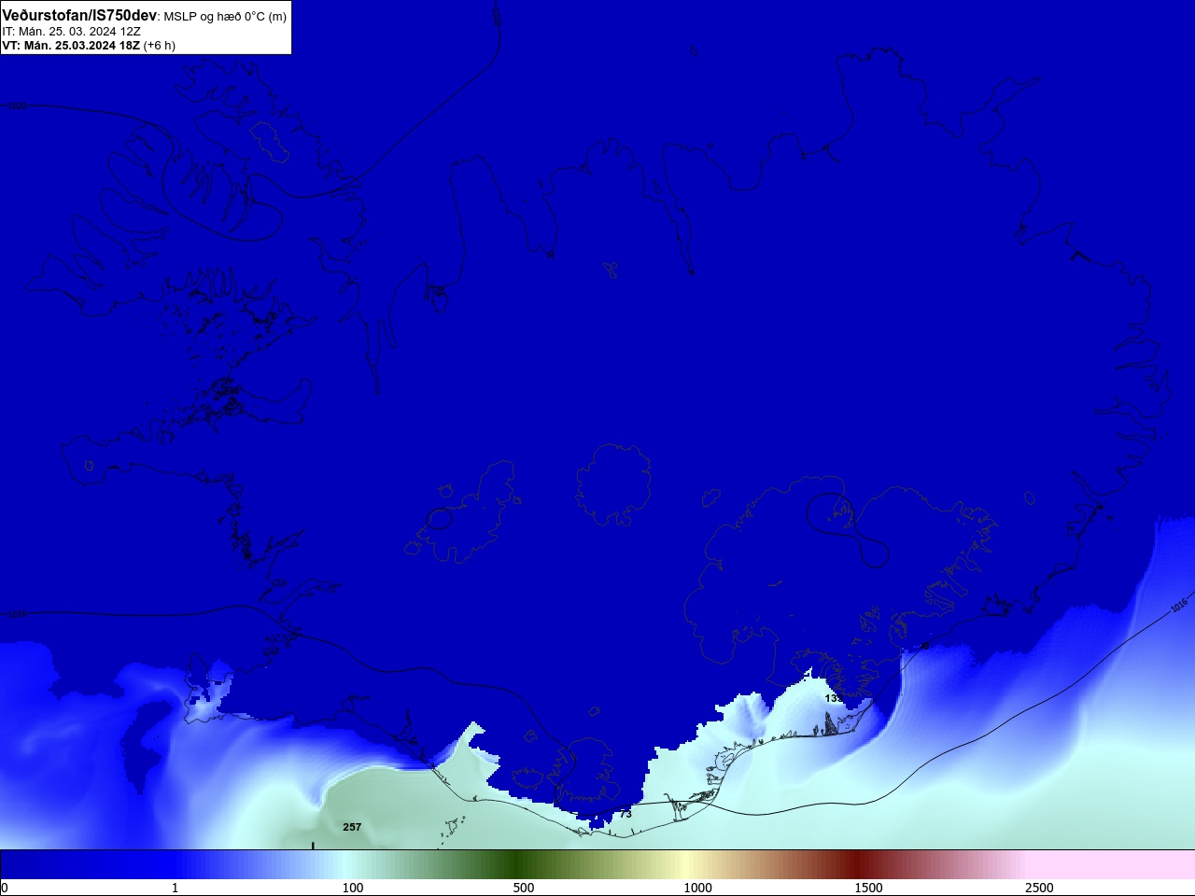Click the 73 value label near the south coast
Image resolution: width=1195 pixels, height=896 pixels.
tap(626, 814)
